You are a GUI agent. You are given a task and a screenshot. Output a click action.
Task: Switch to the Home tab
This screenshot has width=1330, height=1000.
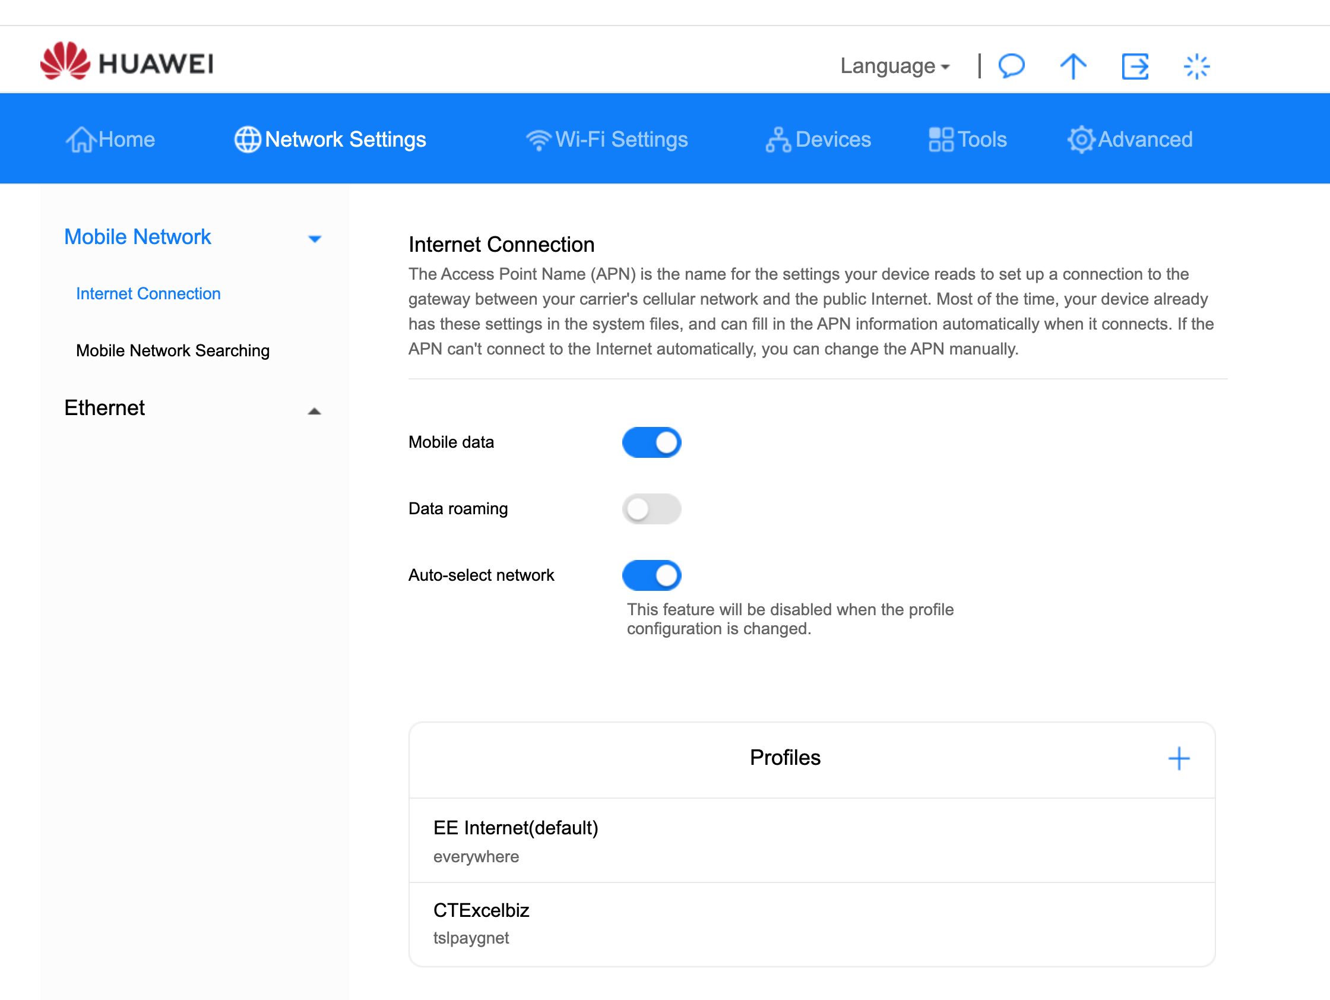(x=110, y=139)
